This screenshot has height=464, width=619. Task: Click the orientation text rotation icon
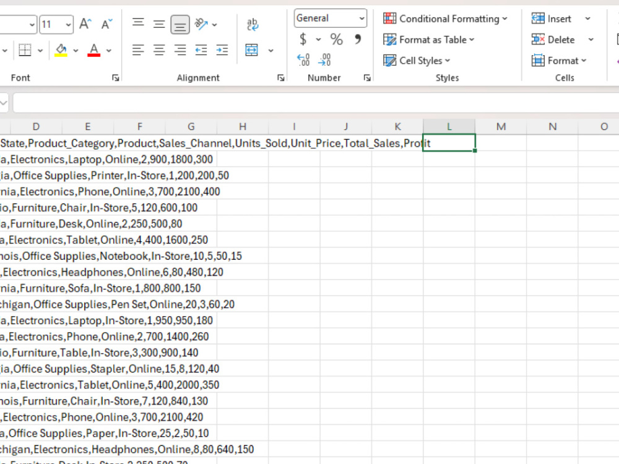[201, 25]
